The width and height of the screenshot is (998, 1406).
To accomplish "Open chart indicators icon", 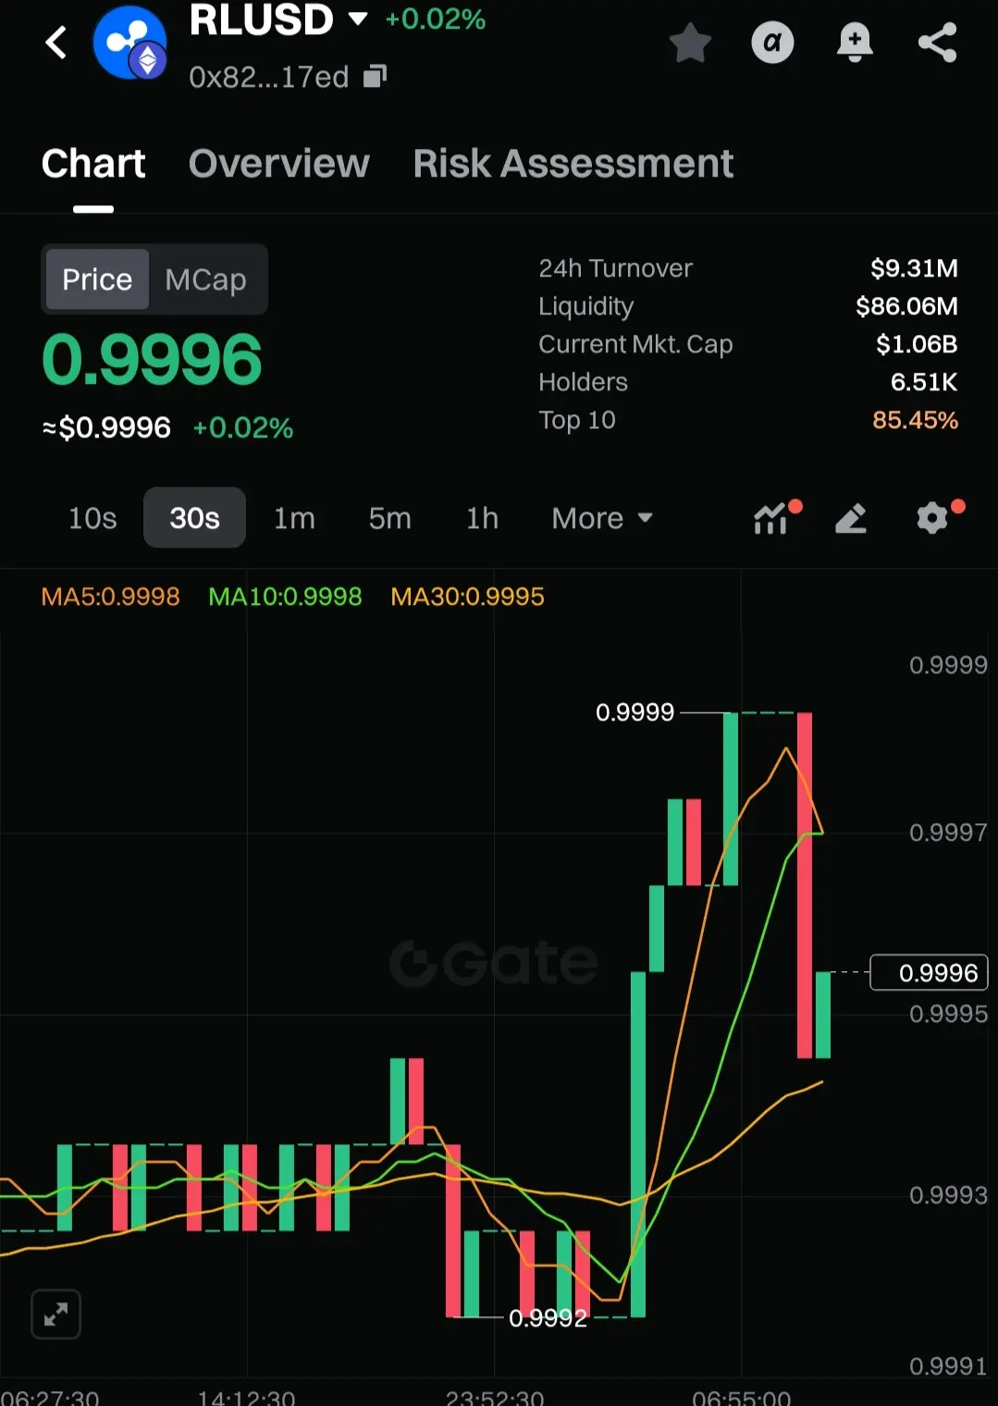I will point(771,519).
